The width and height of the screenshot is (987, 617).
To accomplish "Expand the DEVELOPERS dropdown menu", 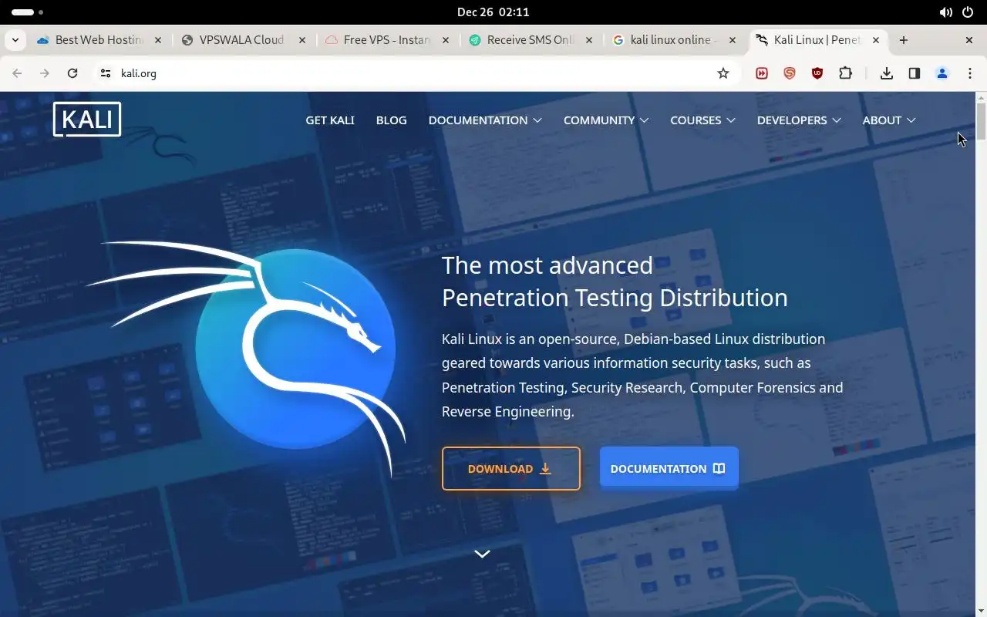I will 799,120.
